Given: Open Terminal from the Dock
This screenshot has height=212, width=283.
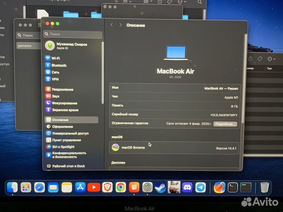Looking at the screenshot, I should [233, 188].
